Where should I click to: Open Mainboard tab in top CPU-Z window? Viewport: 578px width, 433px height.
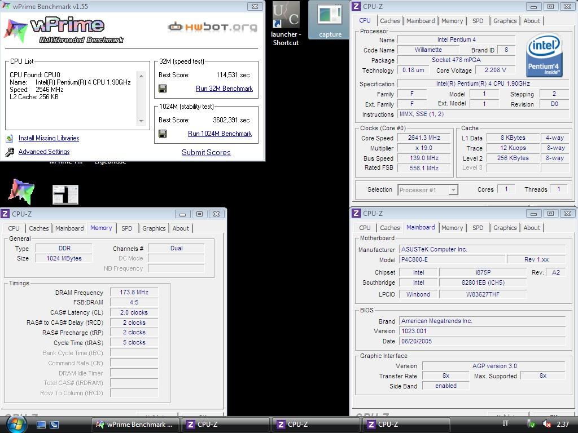pos(421,21)
